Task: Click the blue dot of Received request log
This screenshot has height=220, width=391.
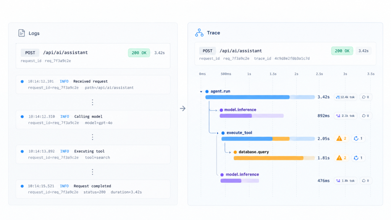Action: [x=22, y=82]
